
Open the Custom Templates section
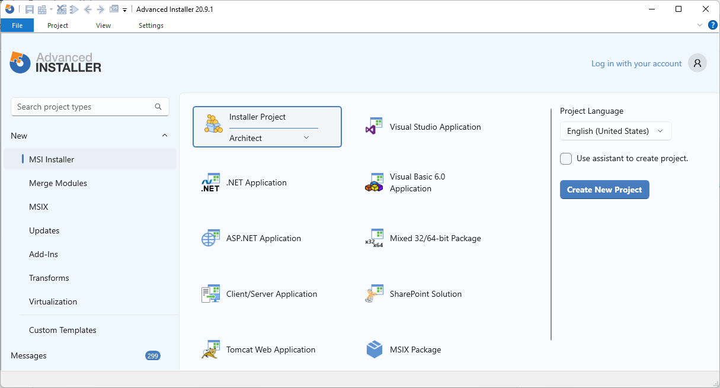click(x=63, y=330)
